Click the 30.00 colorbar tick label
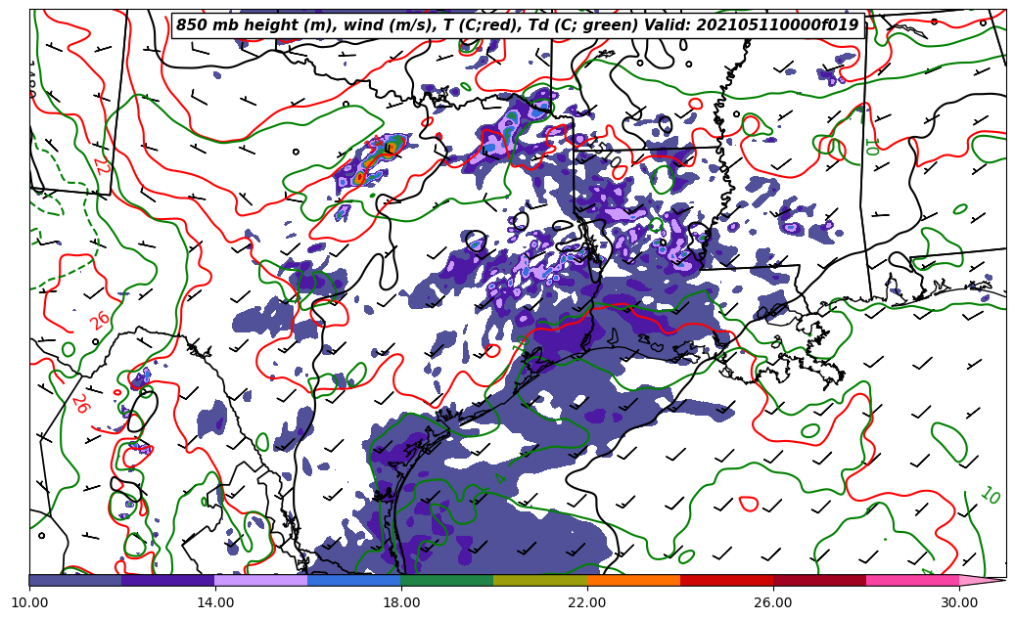 (959, 602)
